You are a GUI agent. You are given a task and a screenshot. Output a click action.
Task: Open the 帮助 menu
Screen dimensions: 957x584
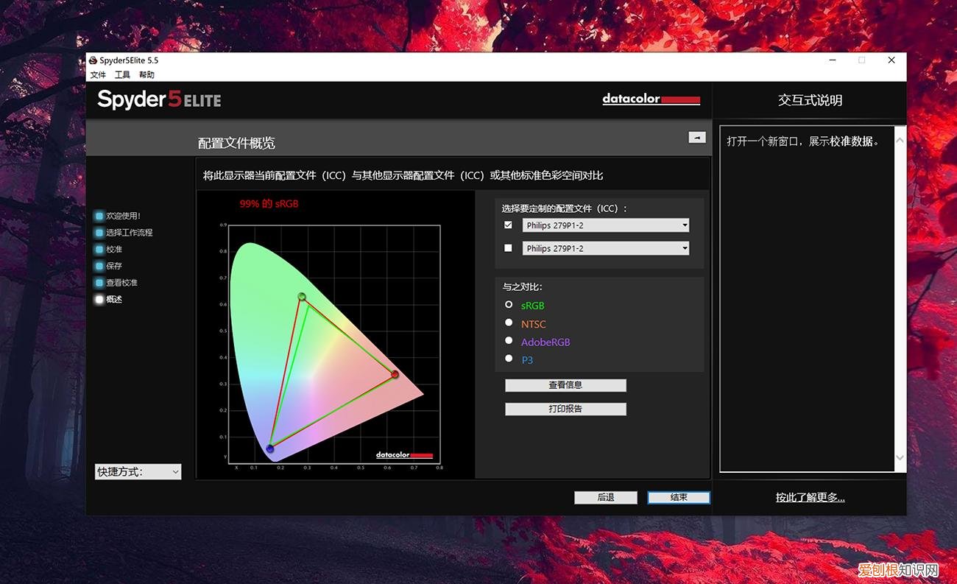click(147, 75)
